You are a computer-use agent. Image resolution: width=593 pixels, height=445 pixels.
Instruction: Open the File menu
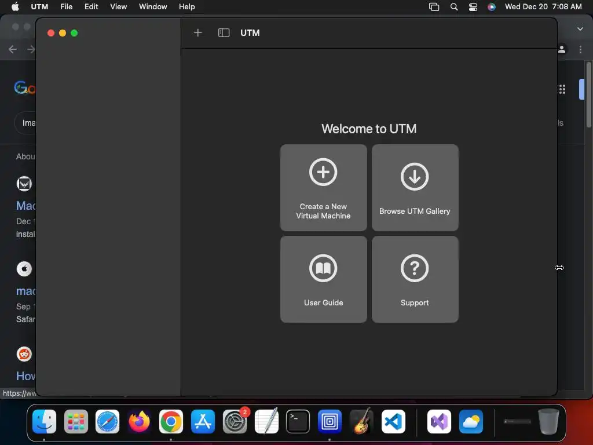coord(66,6)
